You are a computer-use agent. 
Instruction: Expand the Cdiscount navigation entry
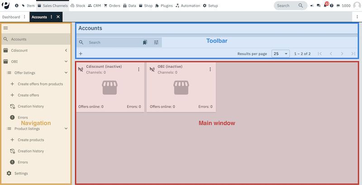[x=66, y=51]
